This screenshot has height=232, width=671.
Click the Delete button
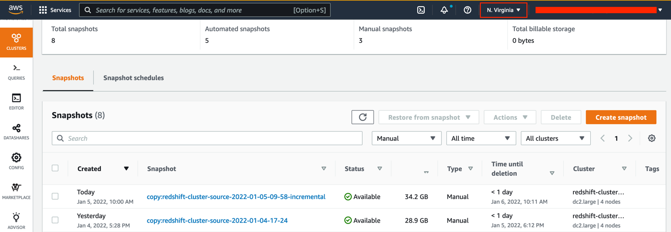[561, 117]
